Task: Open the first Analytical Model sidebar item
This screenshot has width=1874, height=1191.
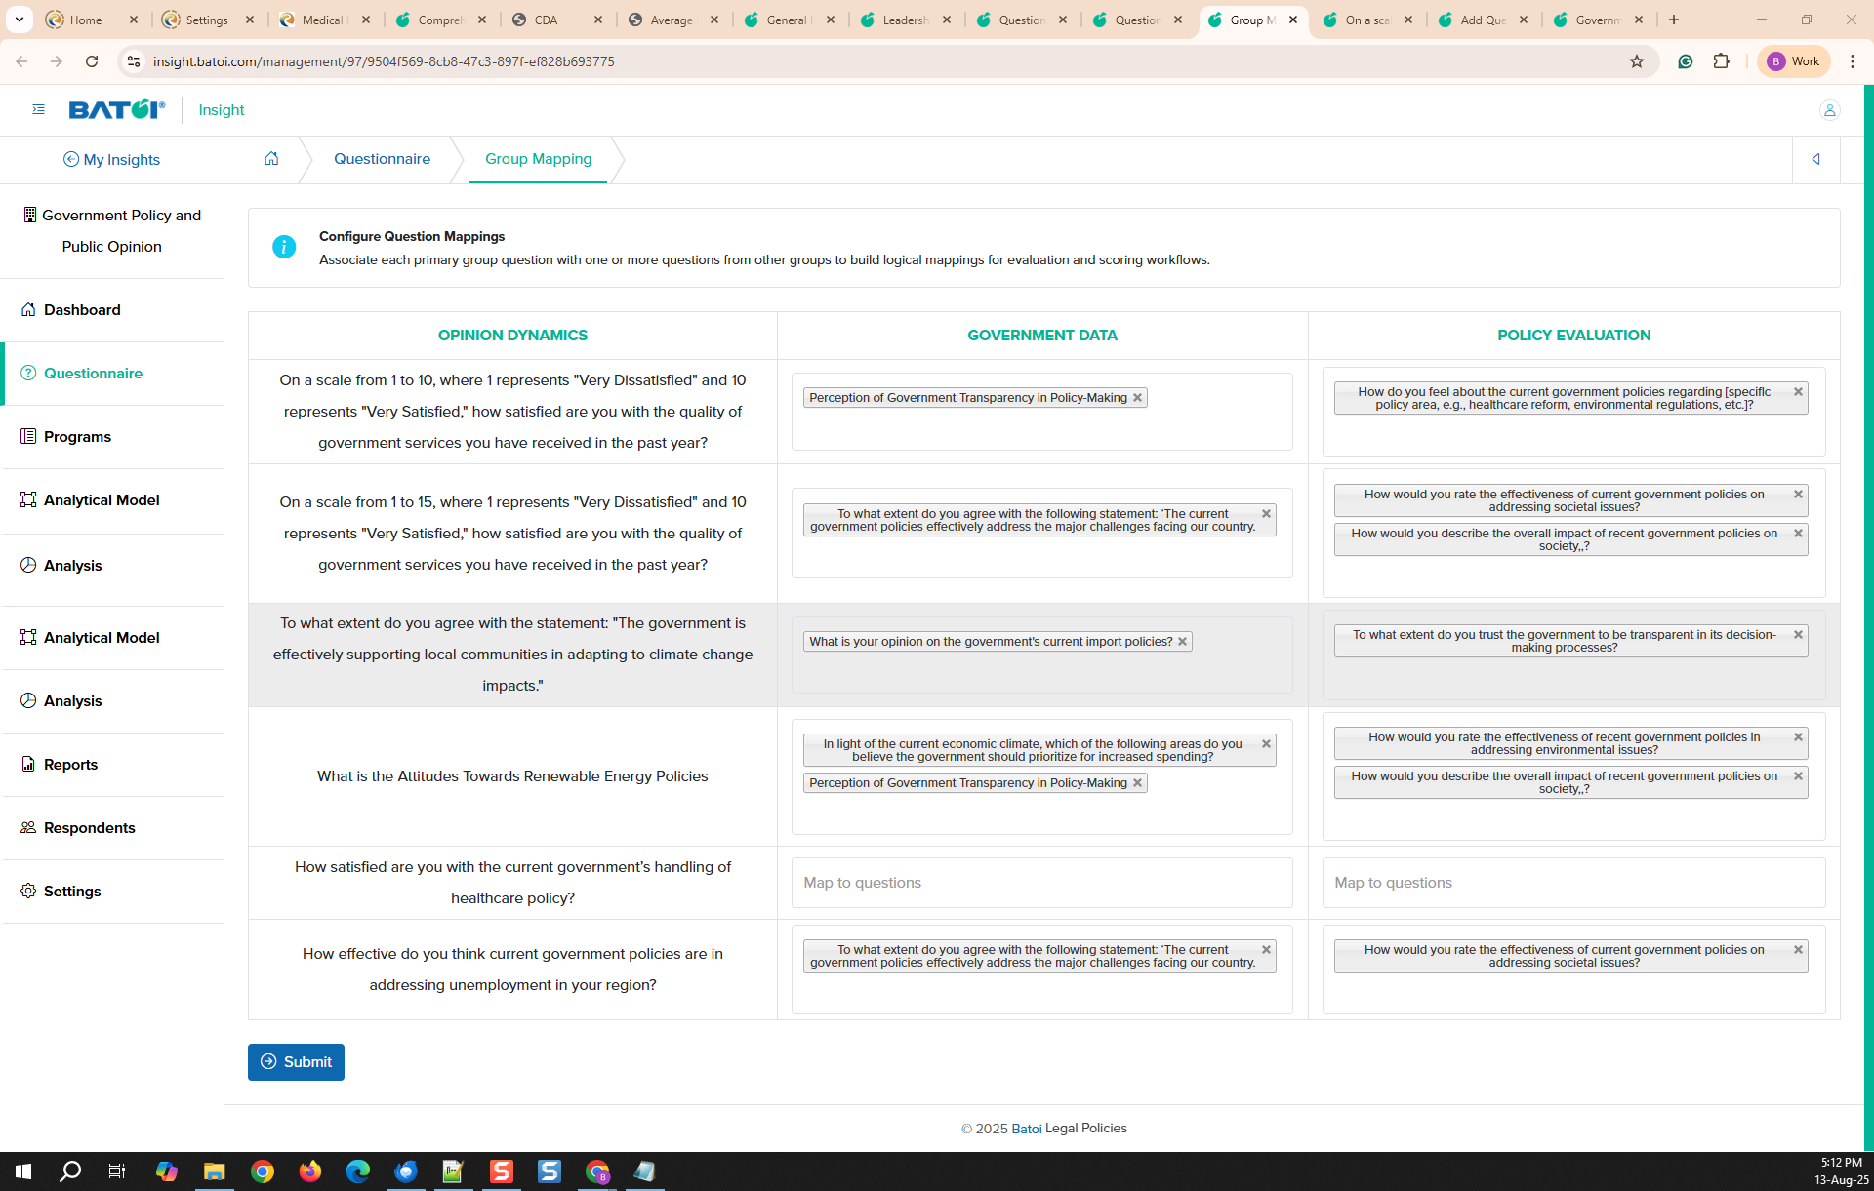Action: [x=112, y=500]
